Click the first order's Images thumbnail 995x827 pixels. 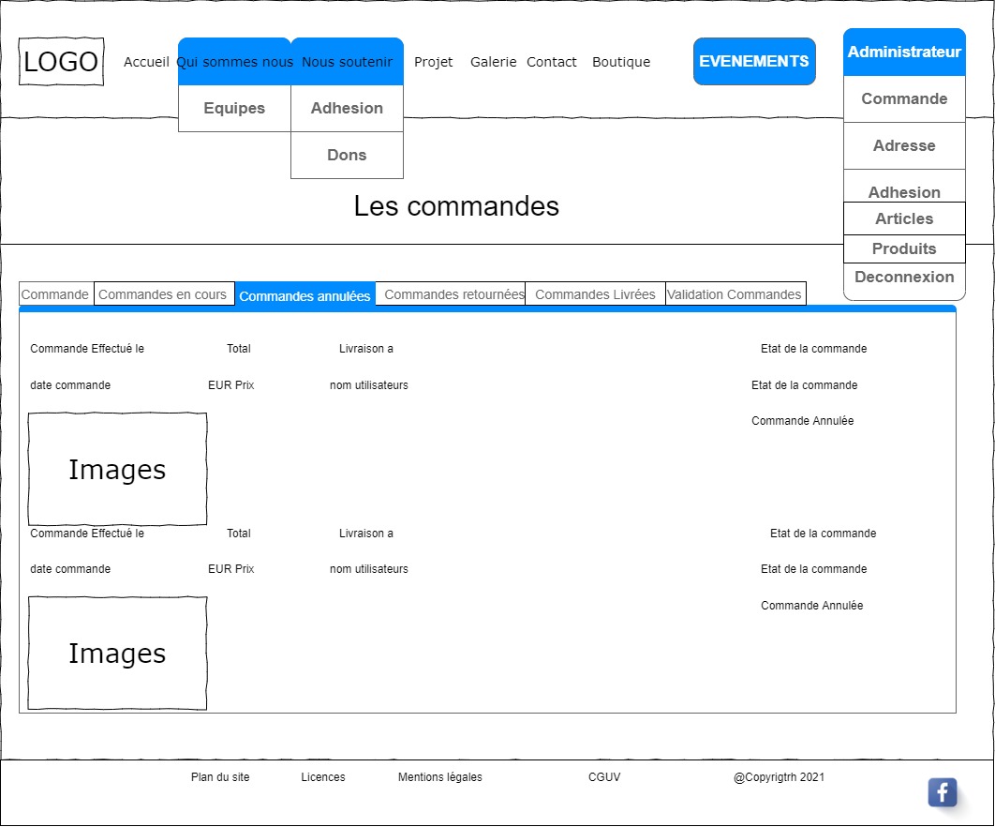pyautogui.click(x=117, y=469)
